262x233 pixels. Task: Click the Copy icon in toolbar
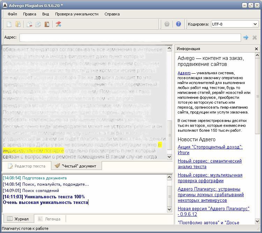coord(38,24)
